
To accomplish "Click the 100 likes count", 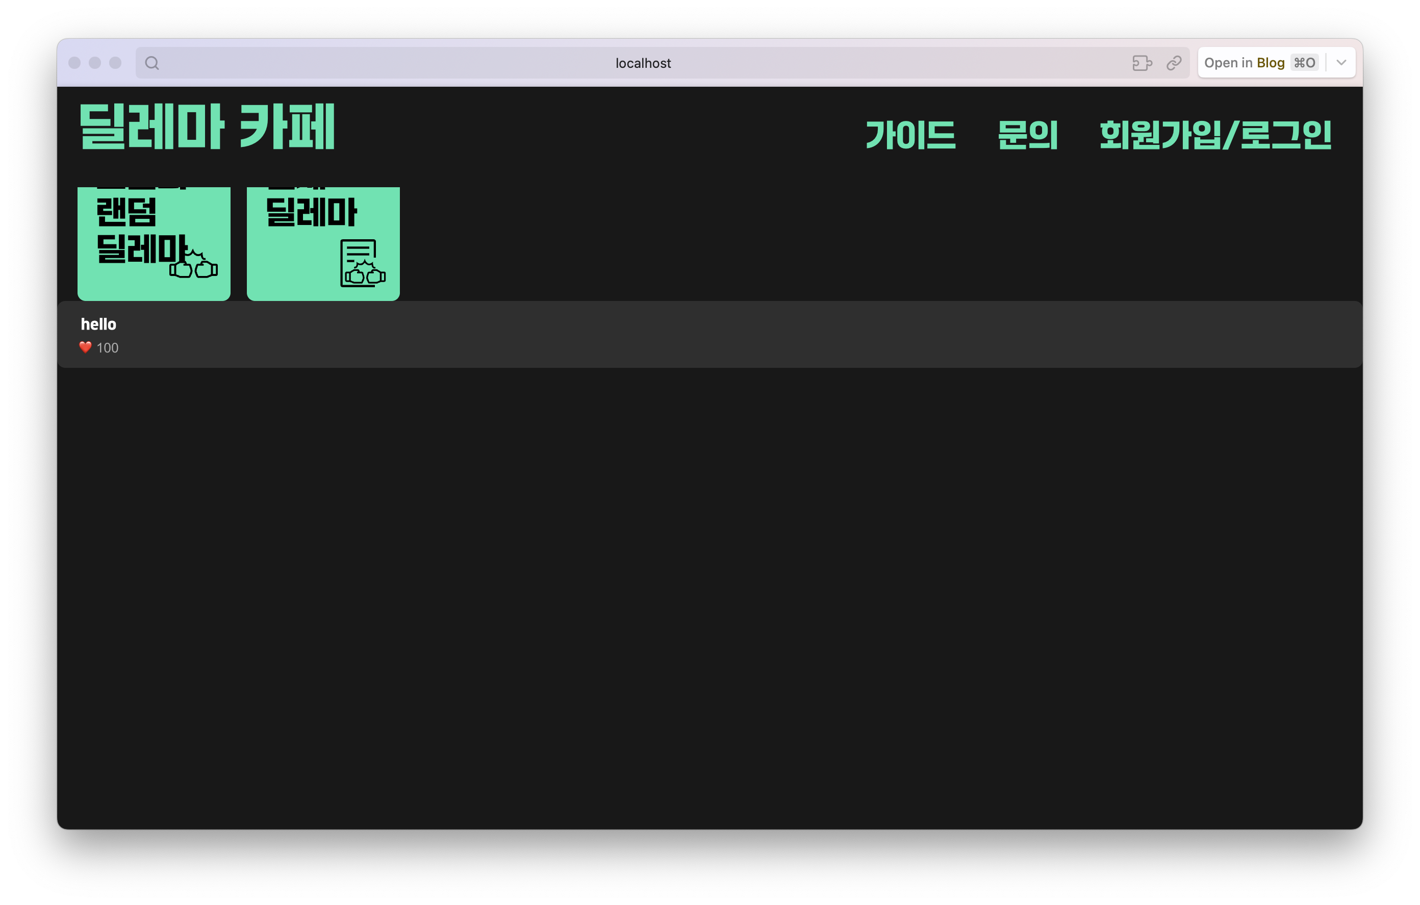I will click(x=107, y=348).
